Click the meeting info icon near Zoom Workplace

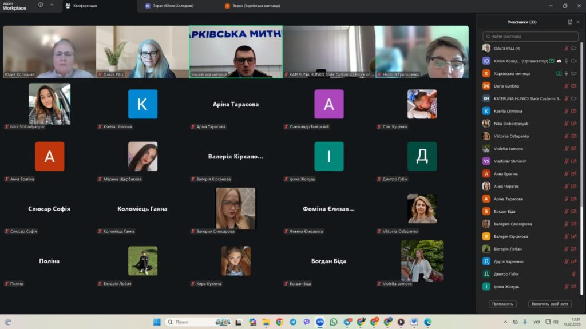pyautogui.click(x=41, y=5)
